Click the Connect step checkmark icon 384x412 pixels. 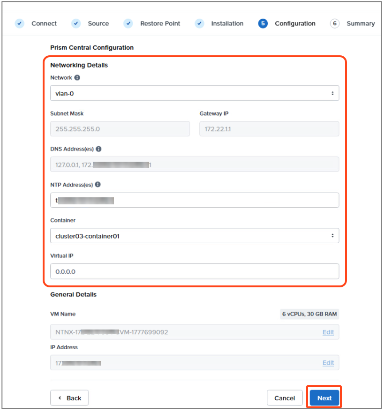point(19,23)
